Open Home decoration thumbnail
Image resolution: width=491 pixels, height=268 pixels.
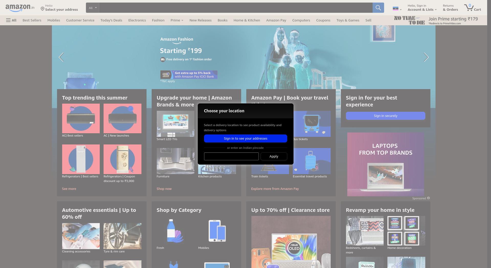(406, 230)
